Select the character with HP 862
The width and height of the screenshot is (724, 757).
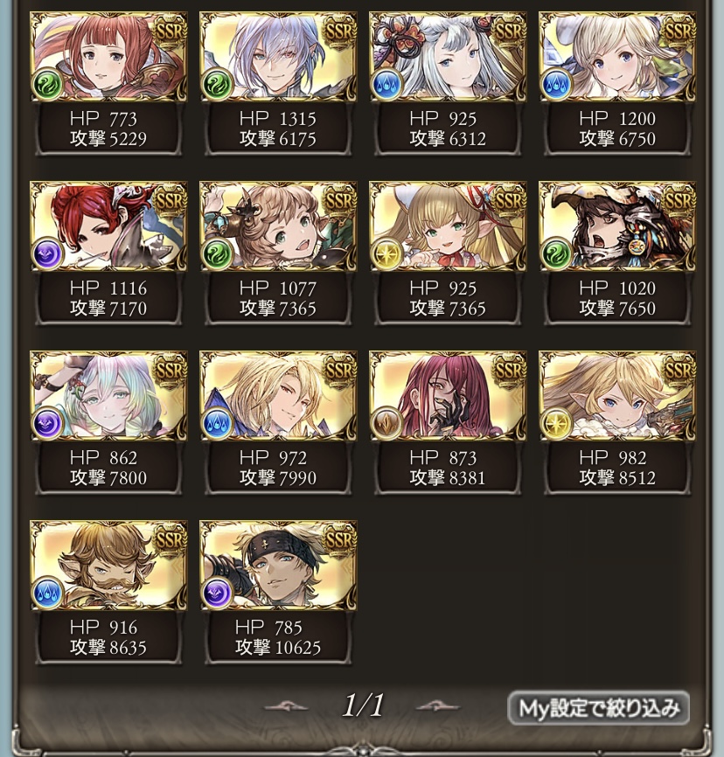coord(108,423)
